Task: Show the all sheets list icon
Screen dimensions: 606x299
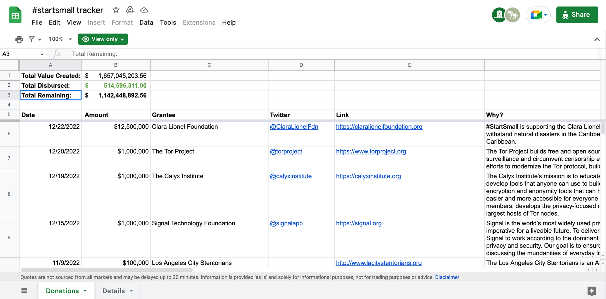Action: click(24, 291)
